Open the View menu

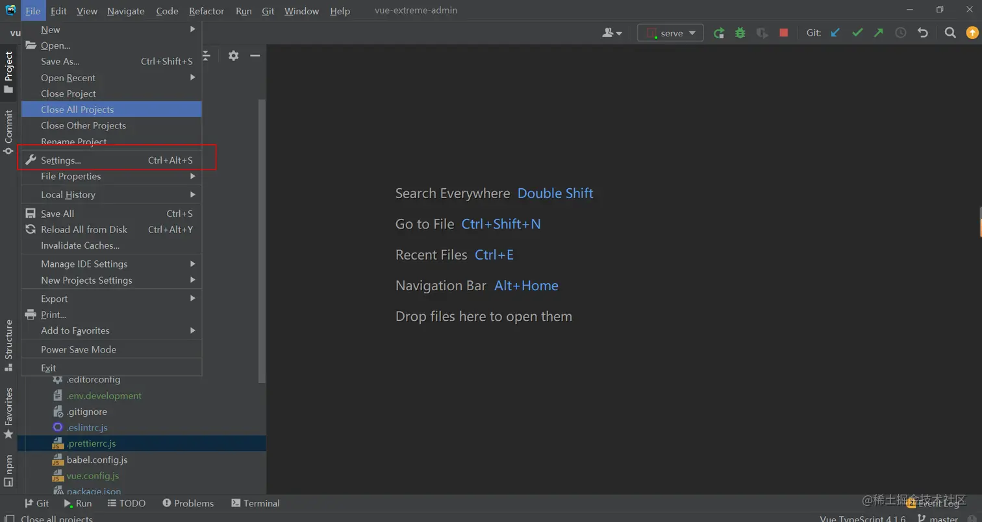coord(86,11)
